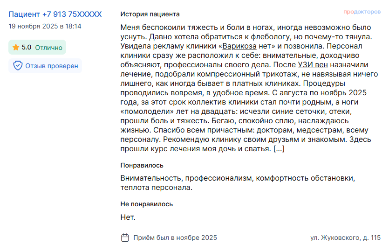Click the shield checkmark verification icon
The width and height of the screenshot is (389, 252).
(x=18, y=66)
